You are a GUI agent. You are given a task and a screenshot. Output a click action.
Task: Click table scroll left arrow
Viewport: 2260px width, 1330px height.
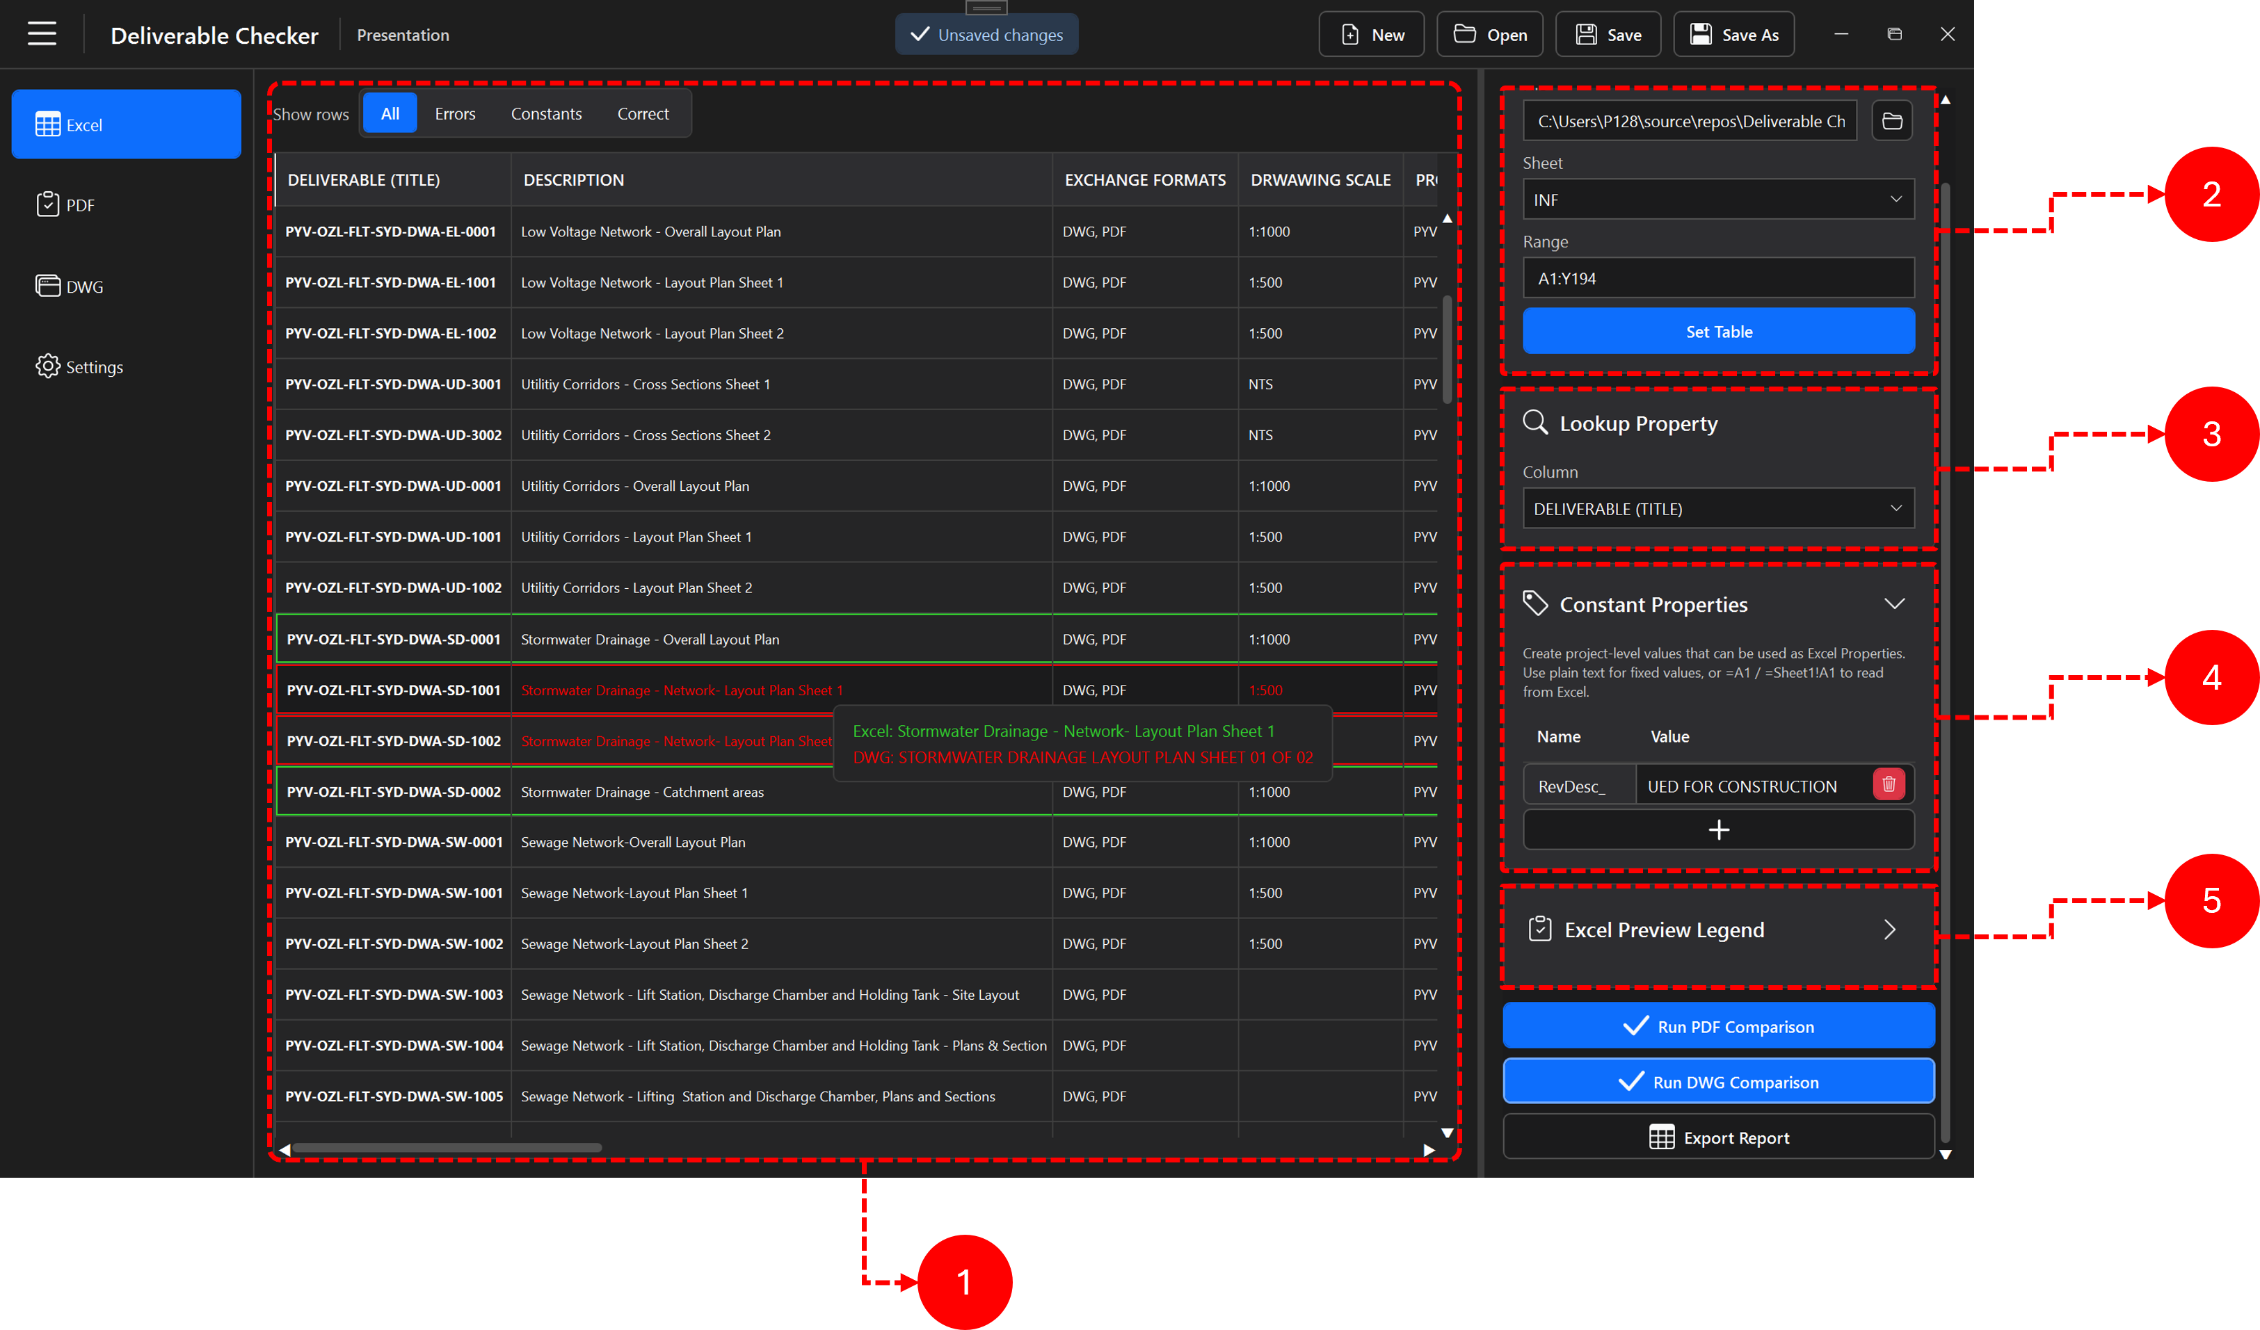click(284, 1150)
